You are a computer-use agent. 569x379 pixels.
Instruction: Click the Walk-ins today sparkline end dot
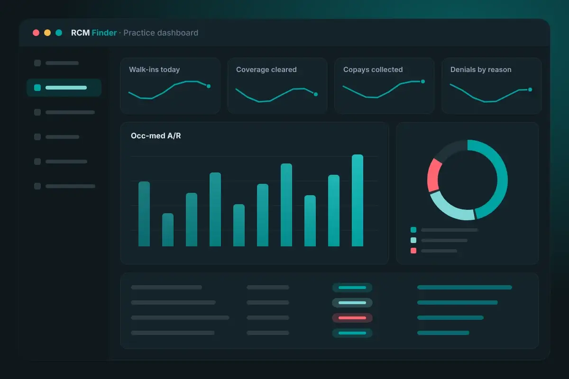[x=209, y=86]
